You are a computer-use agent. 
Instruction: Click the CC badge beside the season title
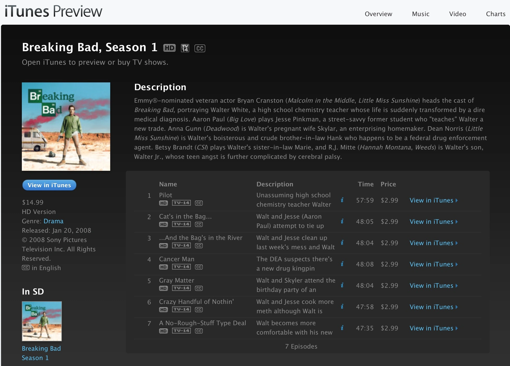point(200,48)
